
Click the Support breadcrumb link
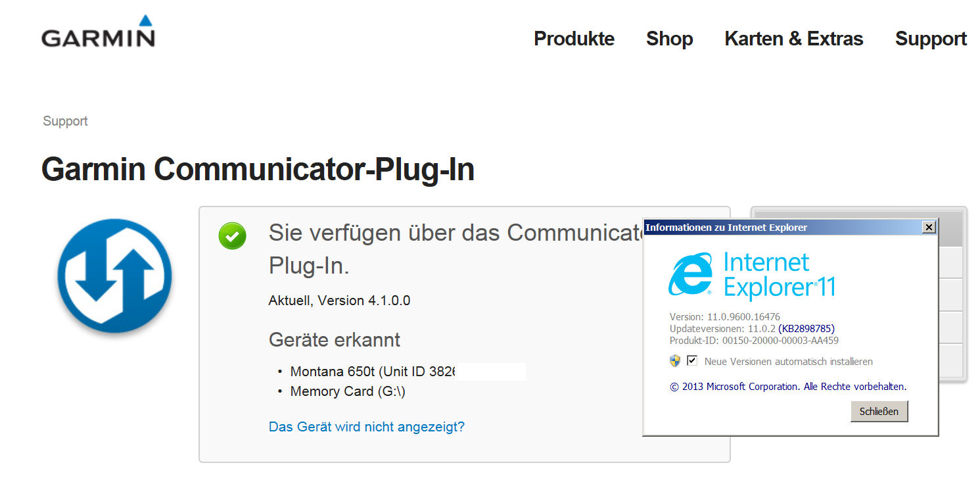click(x=65, y=121)
